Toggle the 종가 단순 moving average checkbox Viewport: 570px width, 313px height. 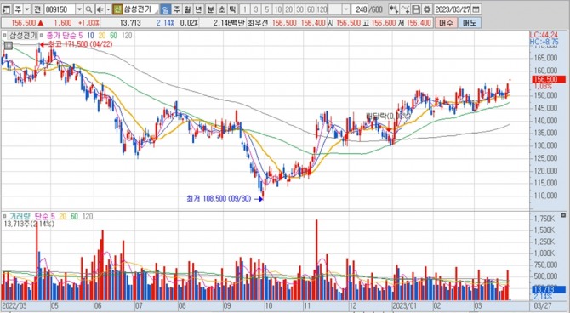point(41,36)
